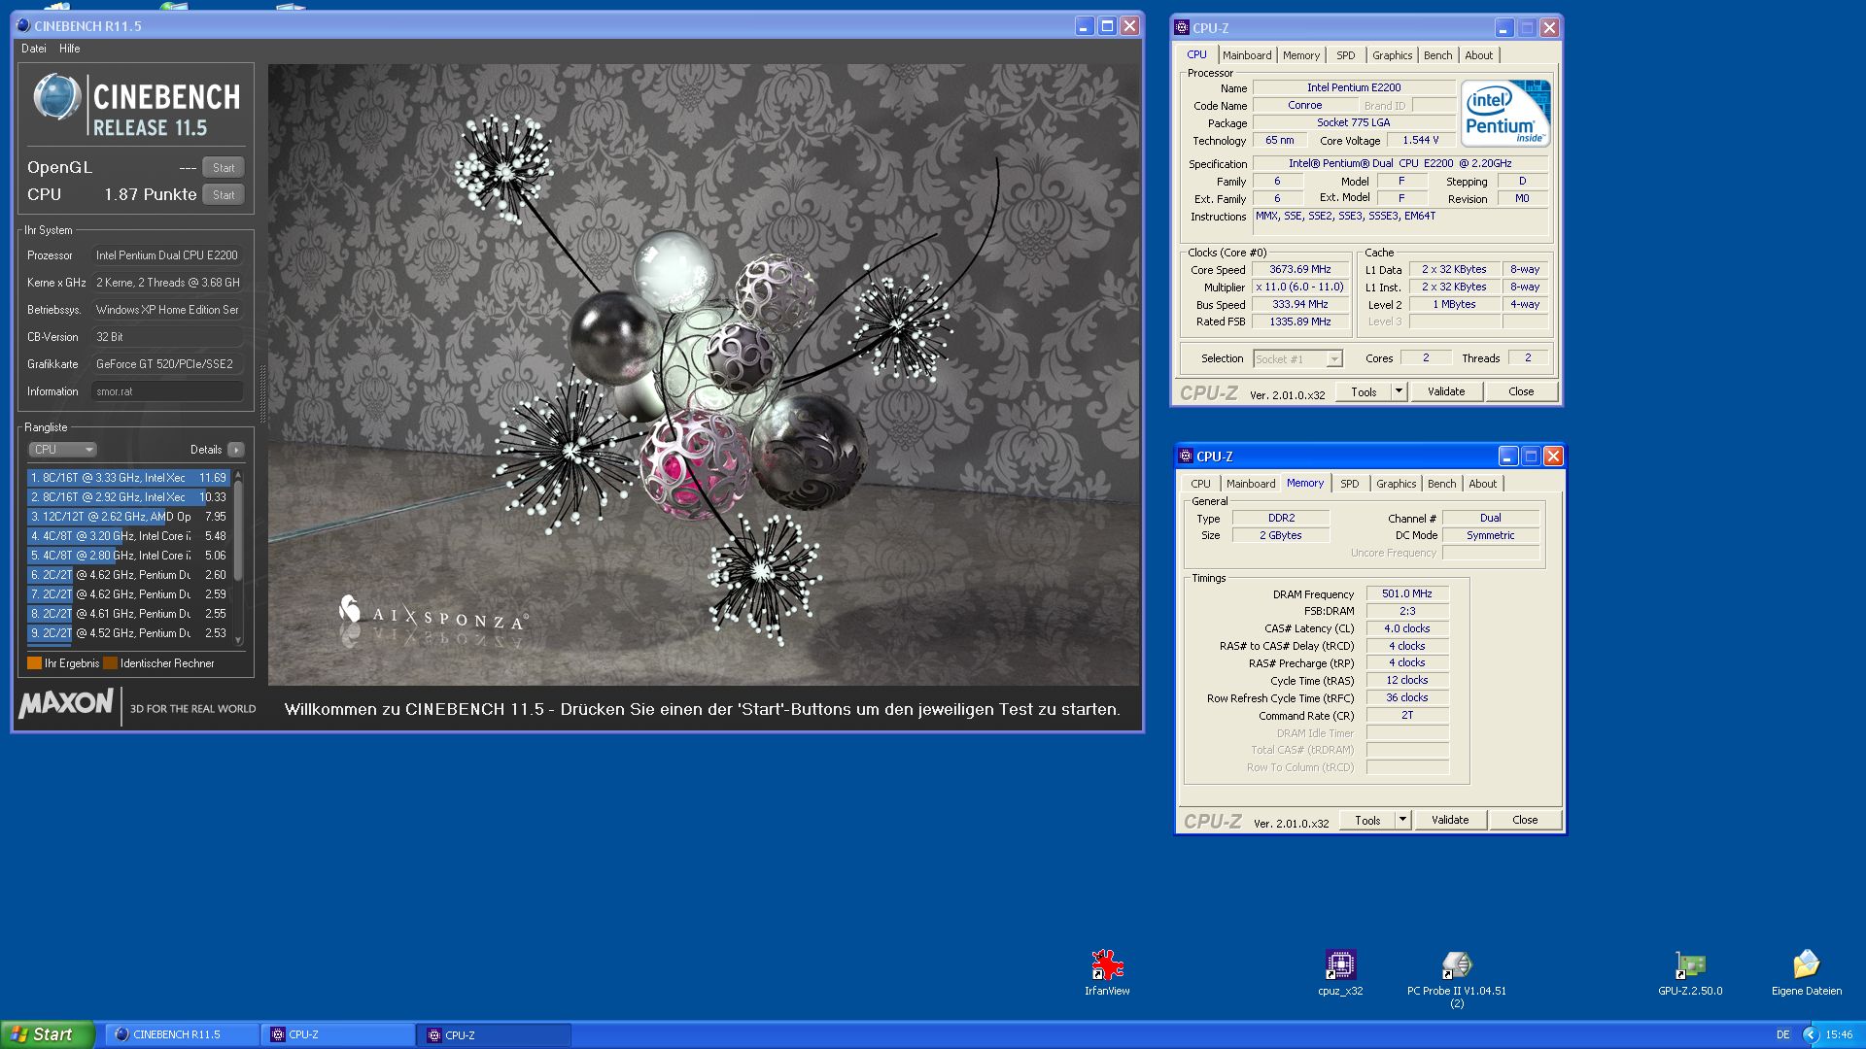Viewport: 1866px width, 1049px height.
Task: Click the top CPU-Z window title icon
Action: tap(1182, 28)
